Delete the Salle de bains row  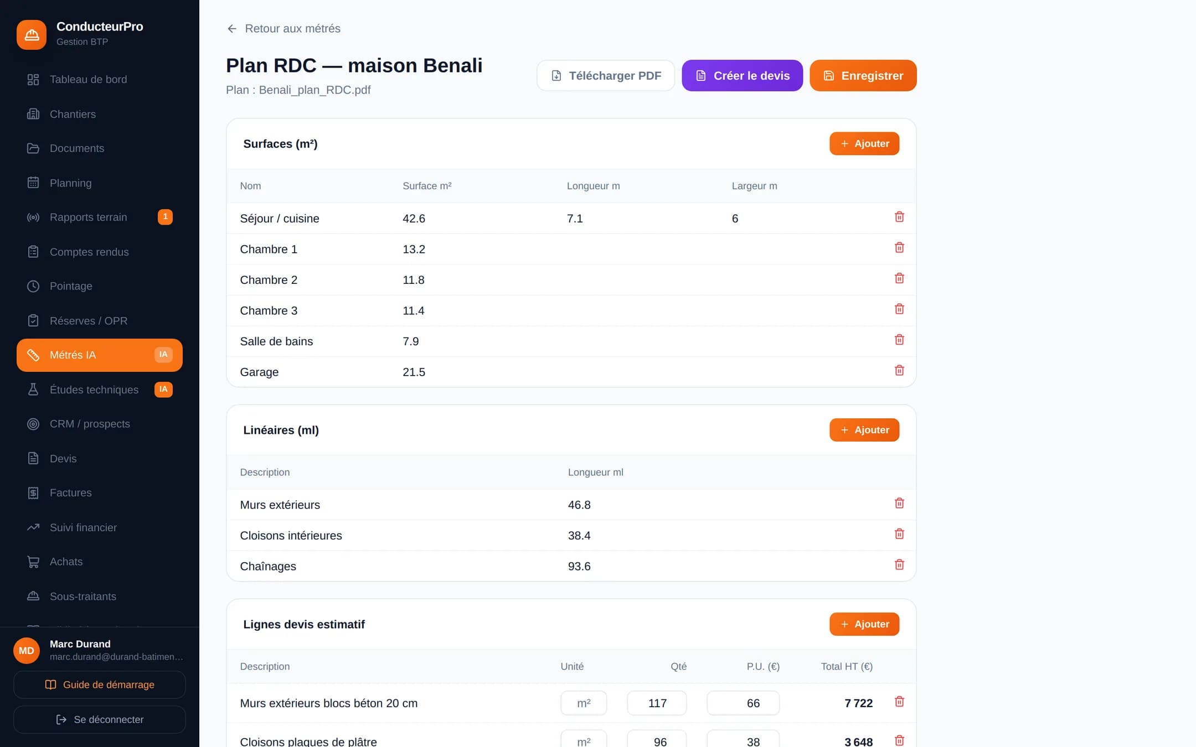(899, 340)
